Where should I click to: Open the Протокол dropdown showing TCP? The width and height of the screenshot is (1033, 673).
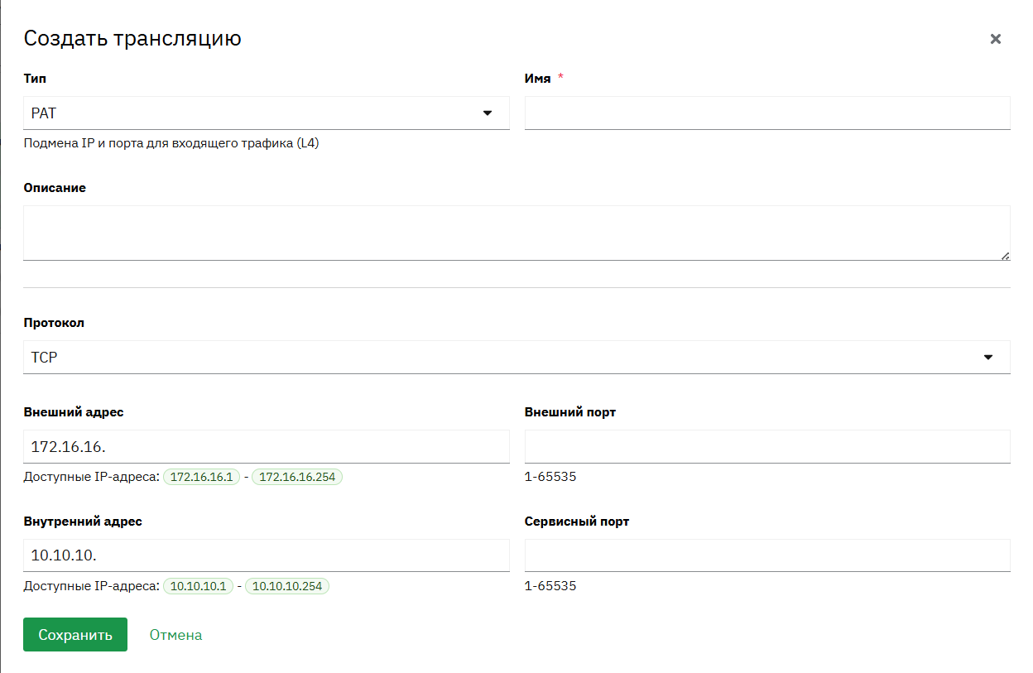(x=516, y=357)
